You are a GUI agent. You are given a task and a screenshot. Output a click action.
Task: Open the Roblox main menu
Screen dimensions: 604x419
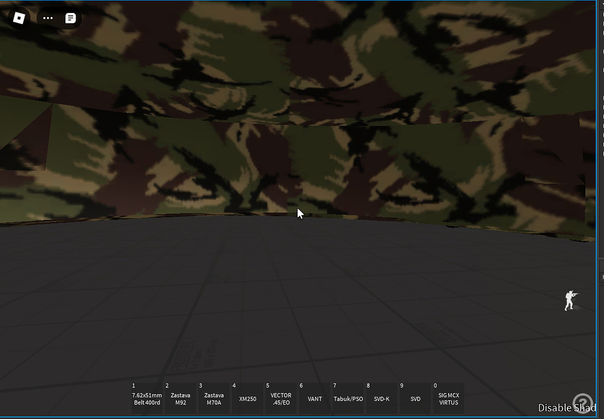18,18
